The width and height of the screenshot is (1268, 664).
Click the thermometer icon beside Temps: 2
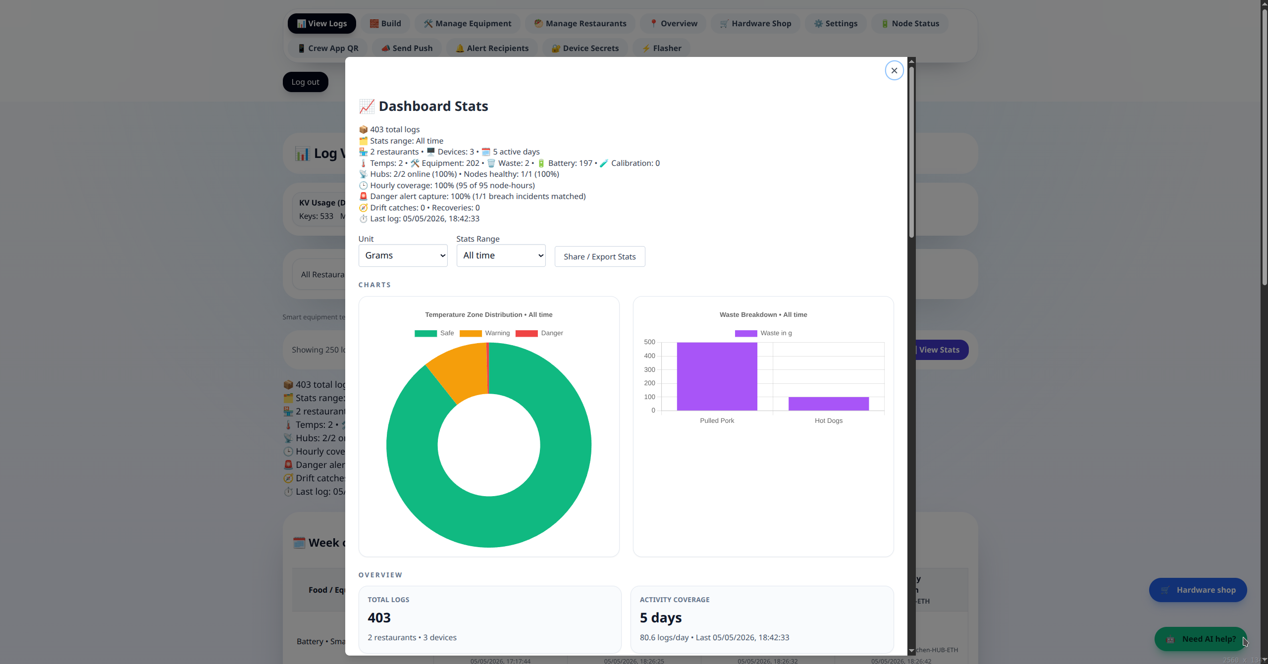363,163
